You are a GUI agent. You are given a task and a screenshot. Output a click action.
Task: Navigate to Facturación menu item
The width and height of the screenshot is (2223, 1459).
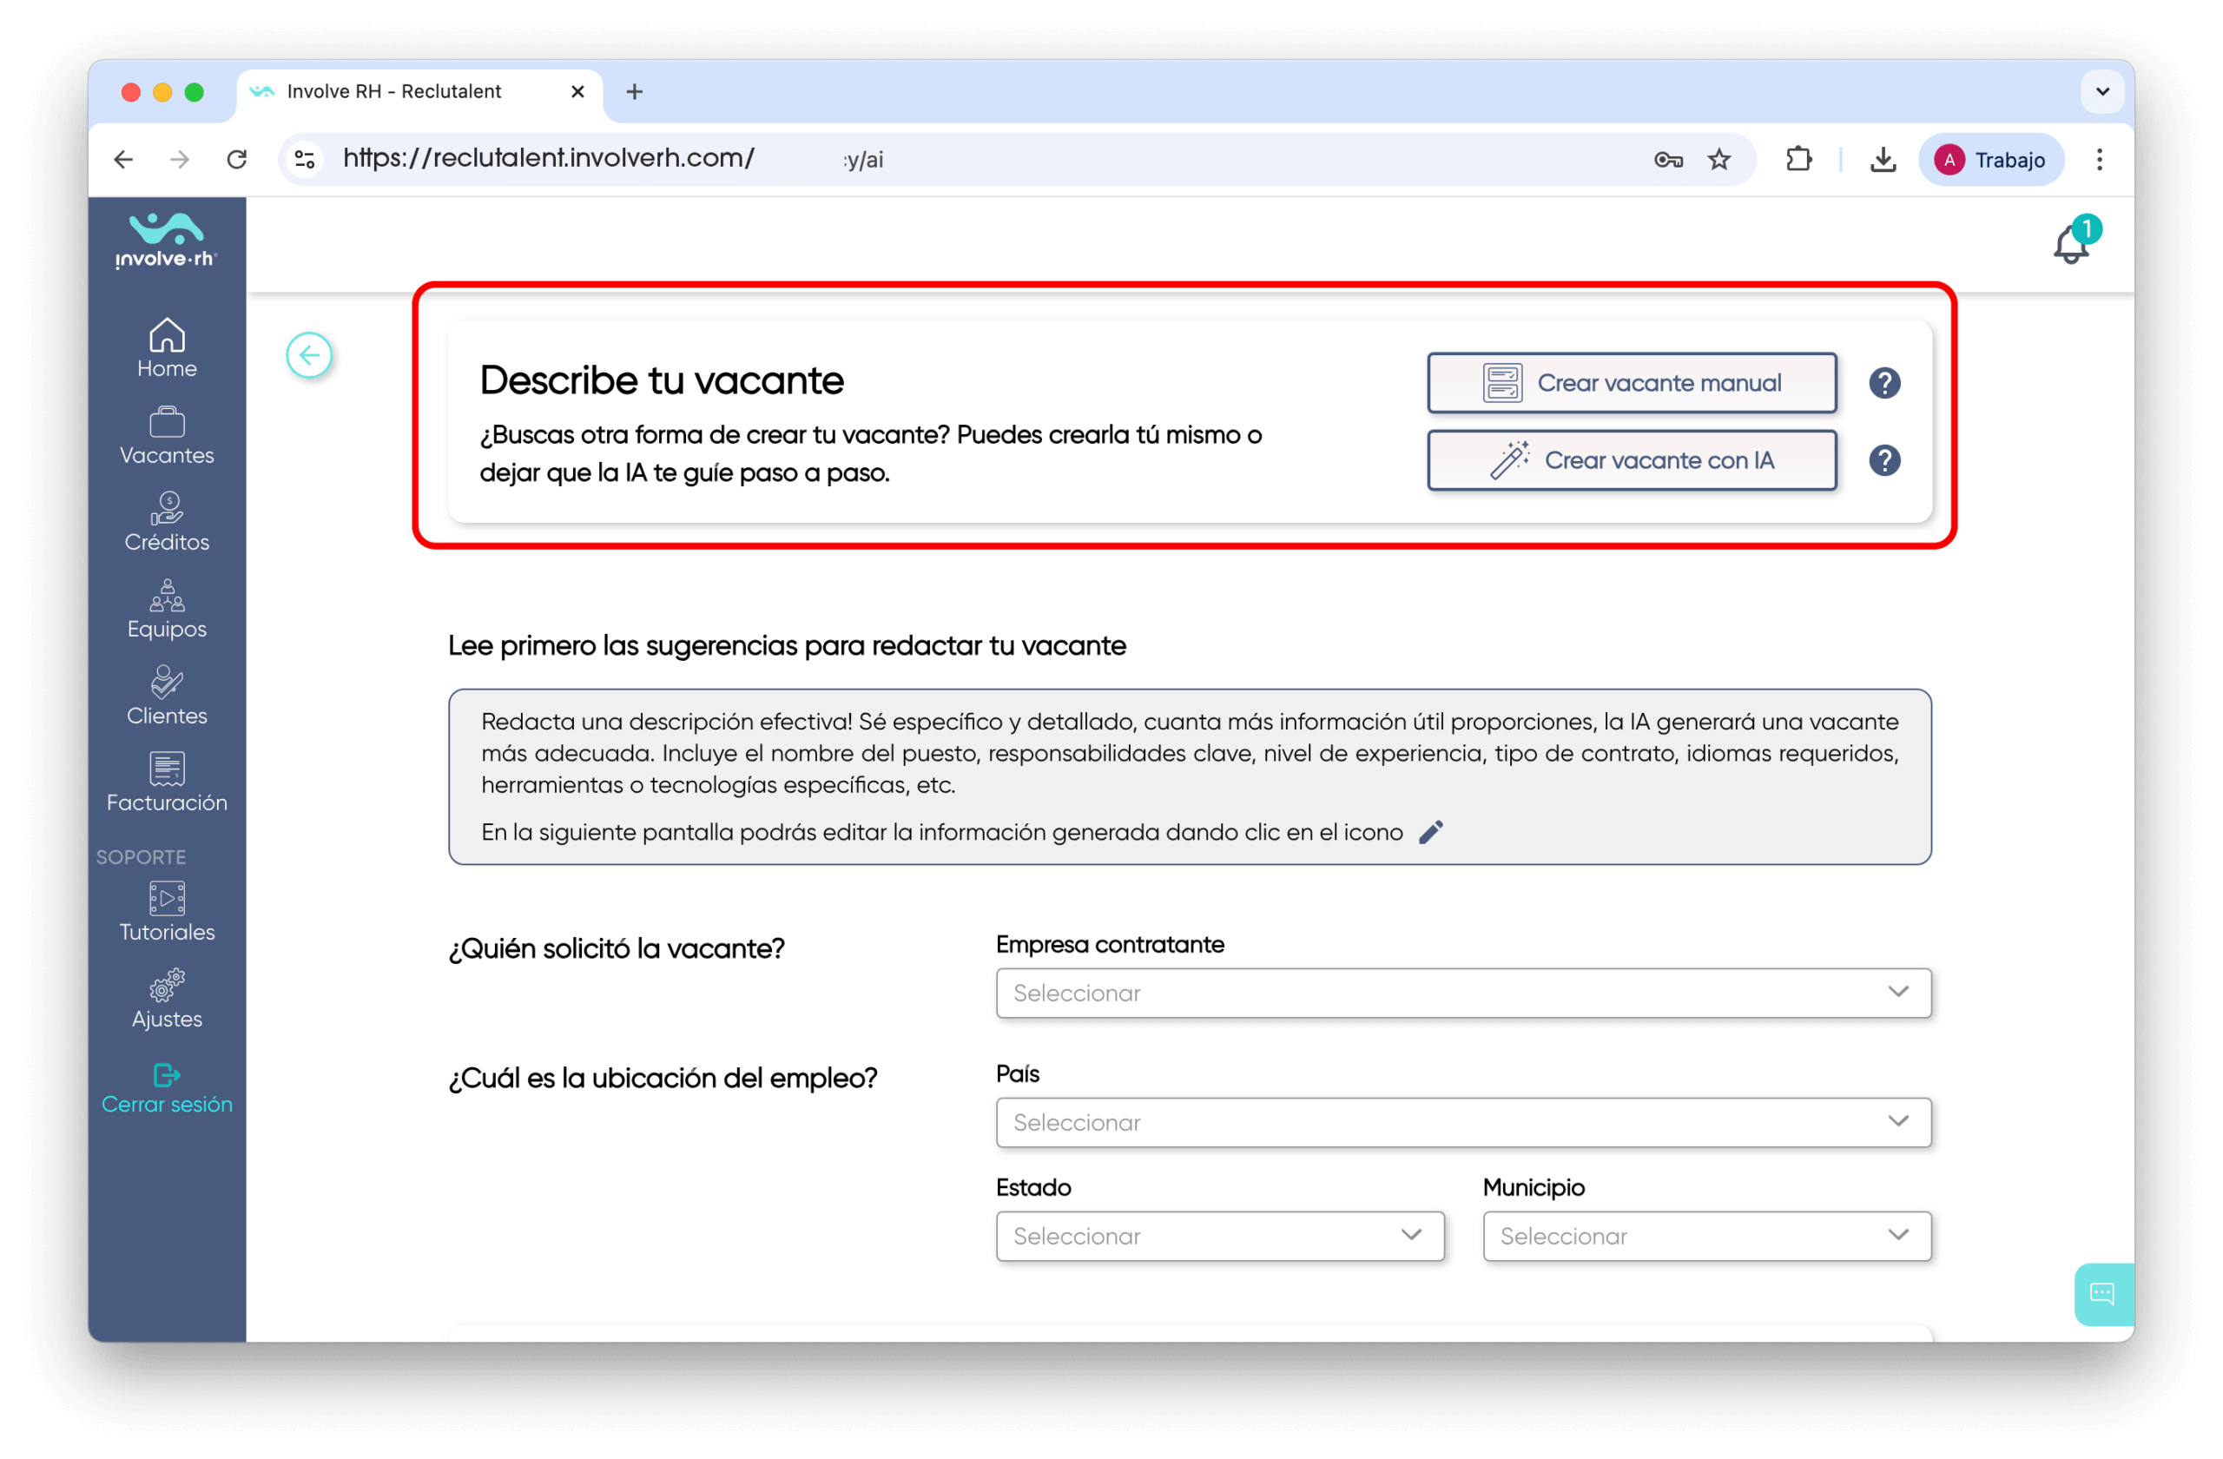(168, 783)
